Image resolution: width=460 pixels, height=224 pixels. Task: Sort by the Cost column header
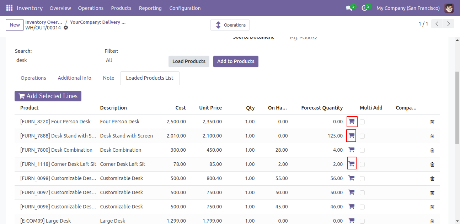[x=181, y=108]
